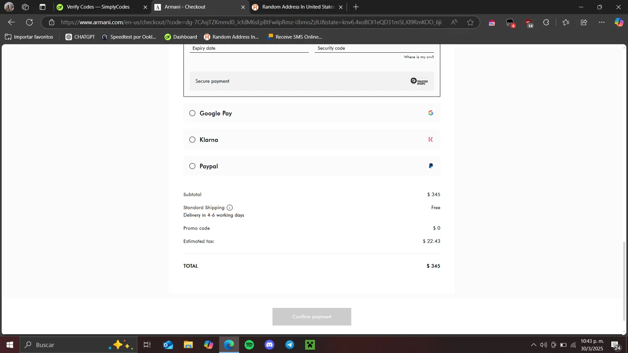View site information lock icon
Screen dimensions: 628x353
[x=51, y=22]
